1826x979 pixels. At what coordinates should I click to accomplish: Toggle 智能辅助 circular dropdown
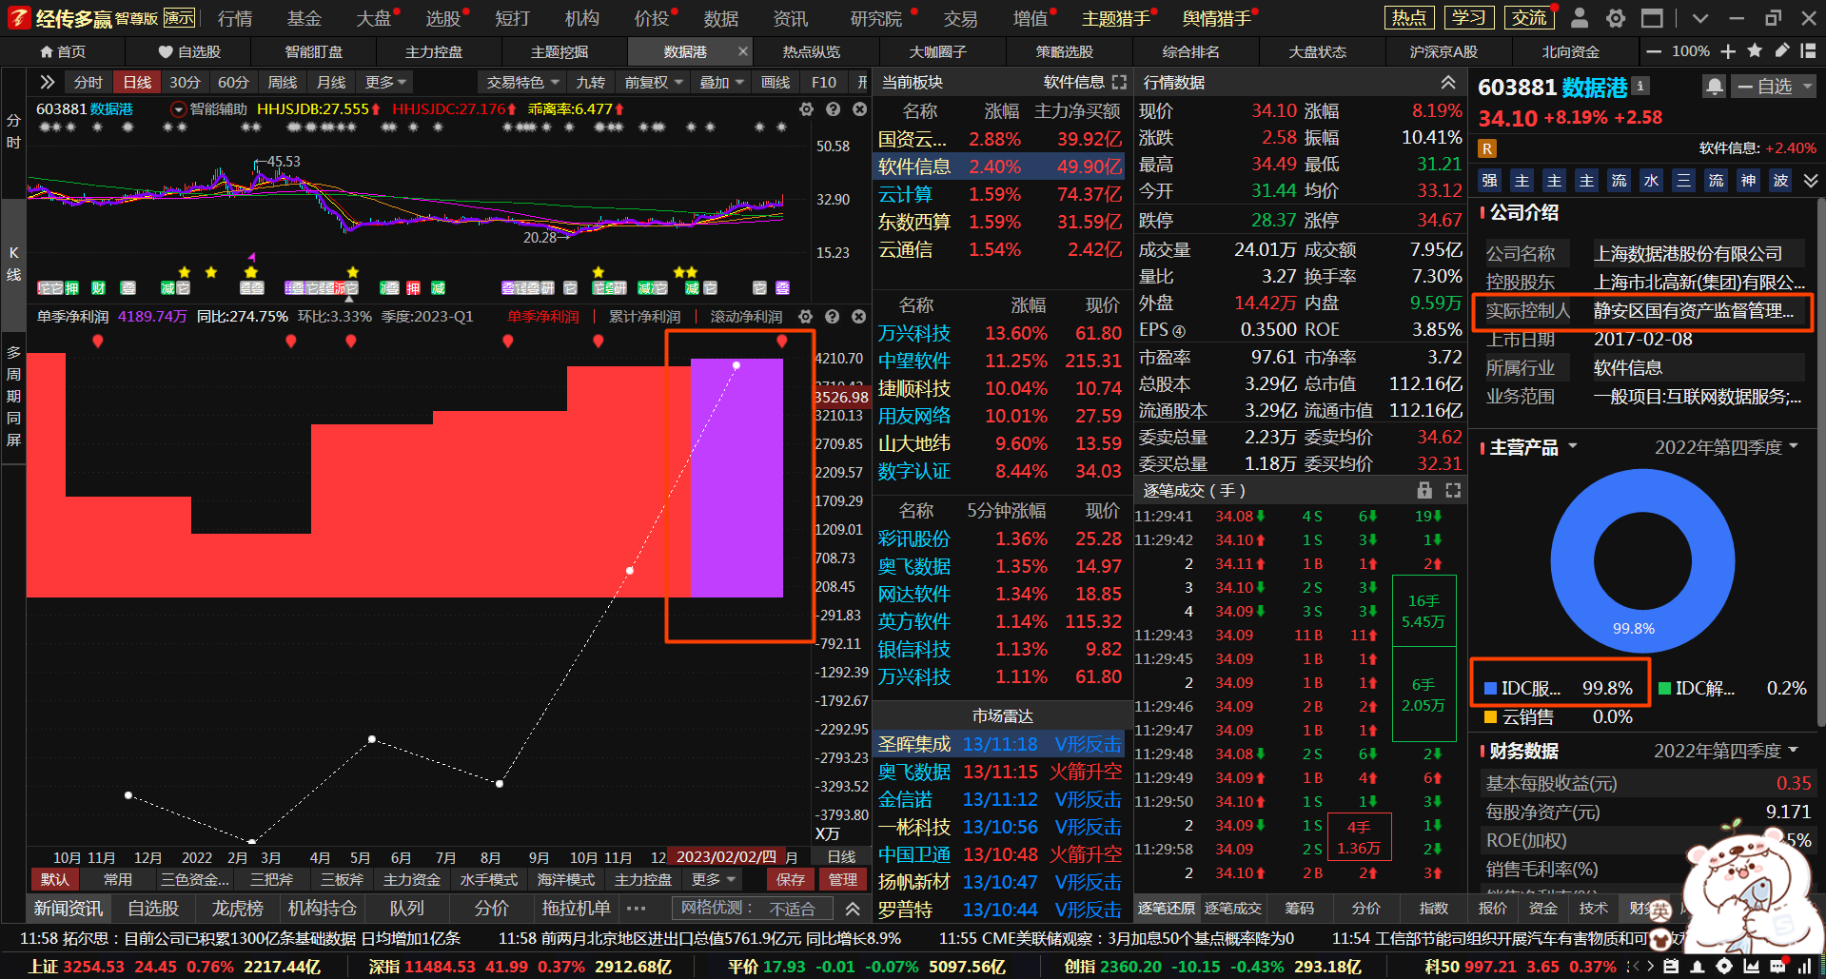click(178, 109)
